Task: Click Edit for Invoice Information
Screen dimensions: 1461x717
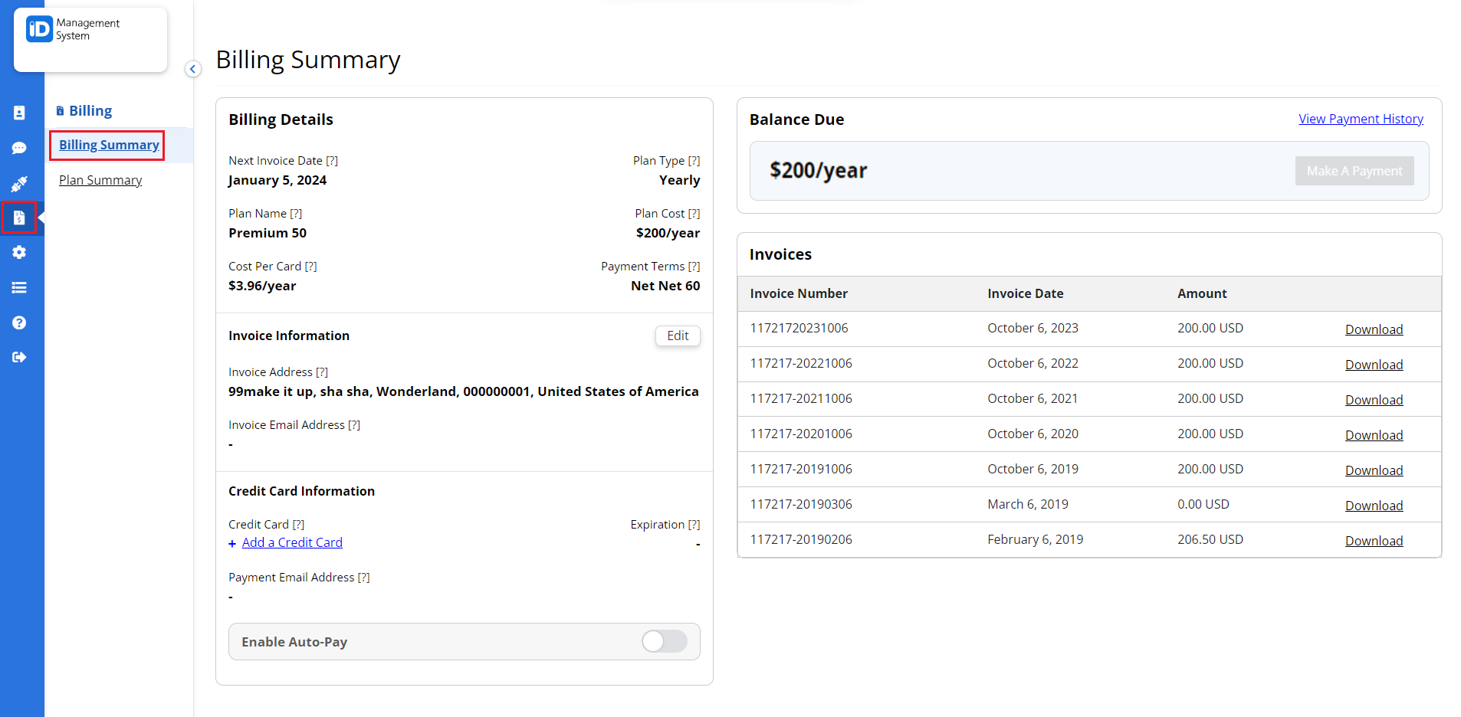Action: tap(678, 336)
